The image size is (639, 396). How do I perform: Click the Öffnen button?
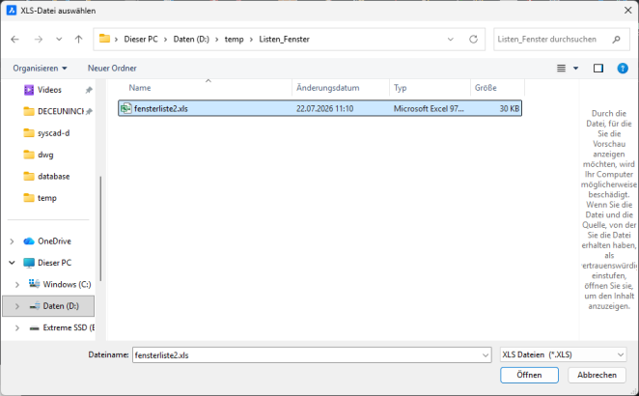tap(529, 375)
